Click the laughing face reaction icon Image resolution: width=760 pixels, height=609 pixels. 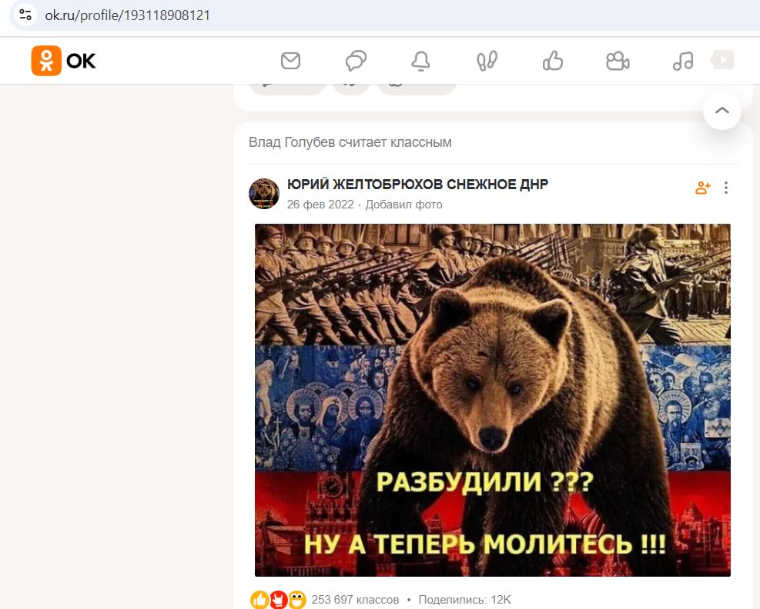[296, 600]
